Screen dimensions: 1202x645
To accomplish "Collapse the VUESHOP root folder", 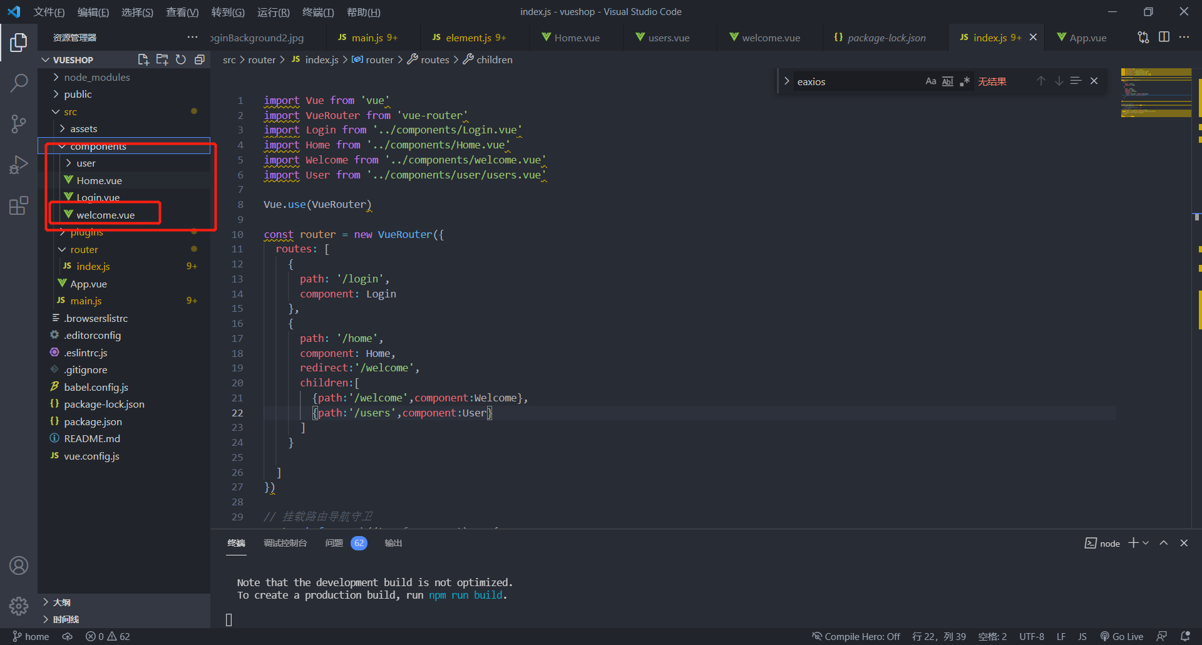I will (46, 59).
